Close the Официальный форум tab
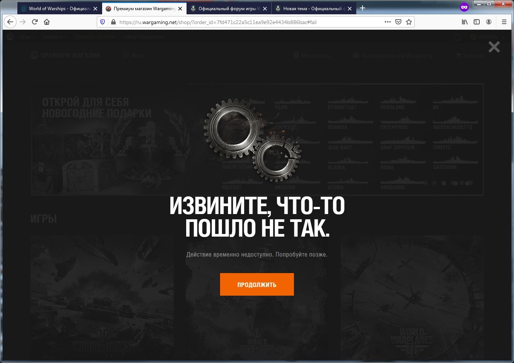The width and height of the screenshot is (514, 363). click(x=265, y=9)
